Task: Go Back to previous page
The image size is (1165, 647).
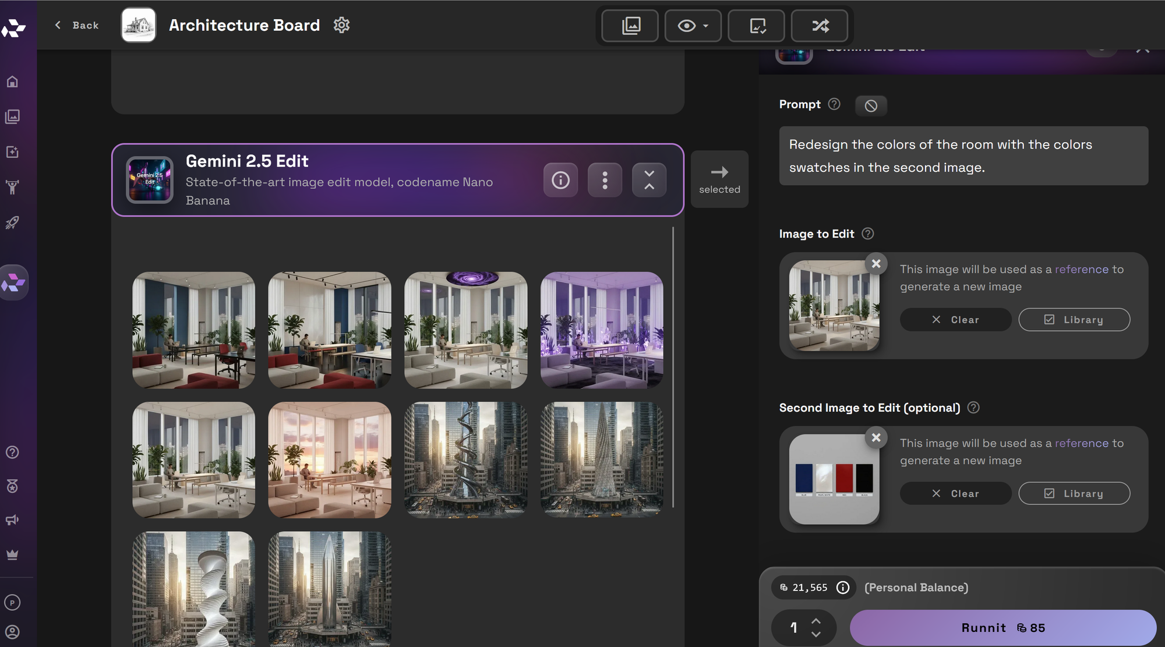Action: [x=77, y=25]
